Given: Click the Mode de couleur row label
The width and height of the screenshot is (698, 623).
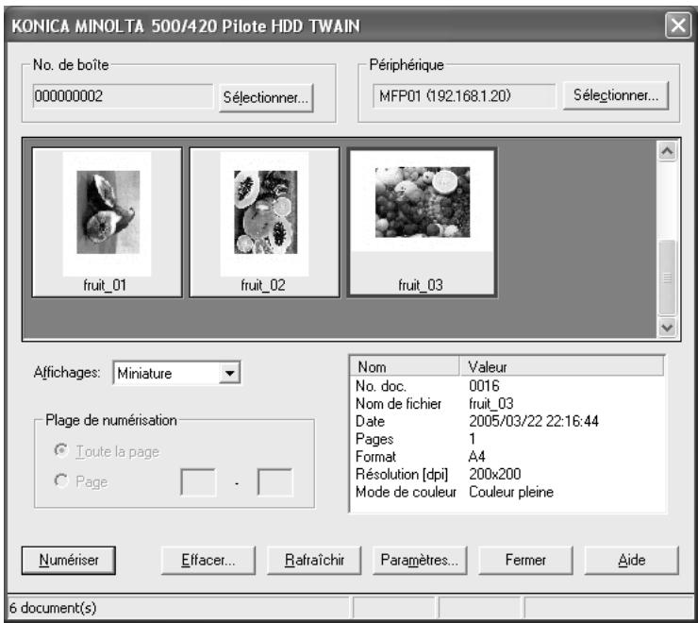Looking at the screenshot, I should click(x=406, y=492).
